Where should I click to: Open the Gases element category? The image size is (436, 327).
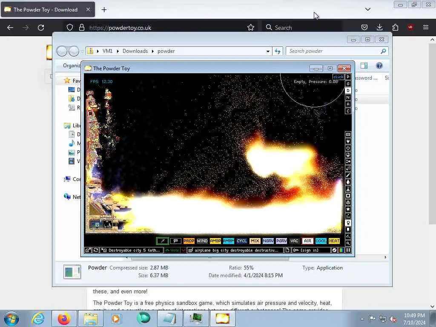coord(348,175)
